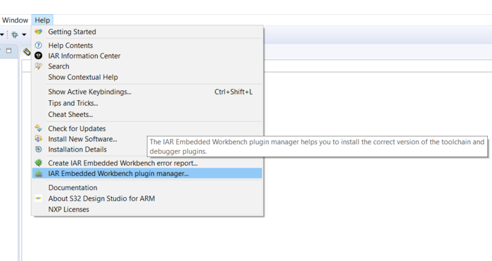Click the Check for Updates icon
The width and height of the screenshot is (492, 261).
(x=38, y=128)
